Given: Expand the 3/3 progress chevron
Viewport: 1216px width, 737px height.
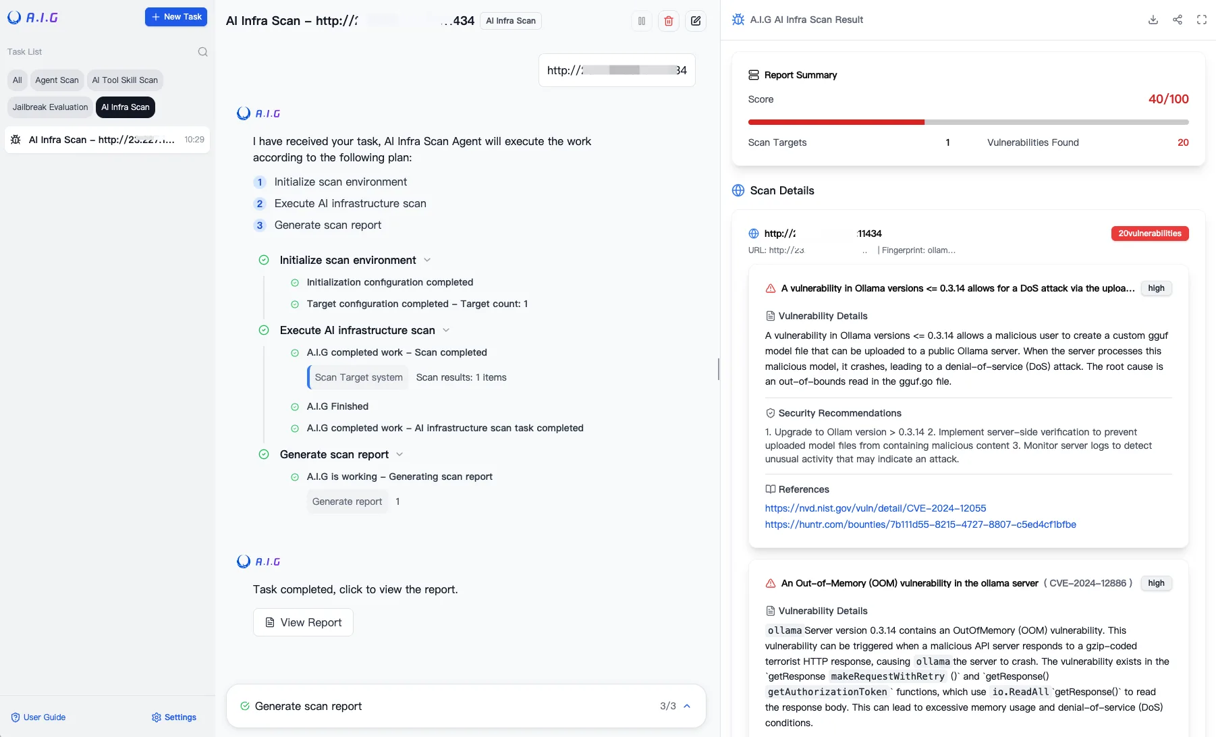Looking at the screenshot, I should point(687,706).
